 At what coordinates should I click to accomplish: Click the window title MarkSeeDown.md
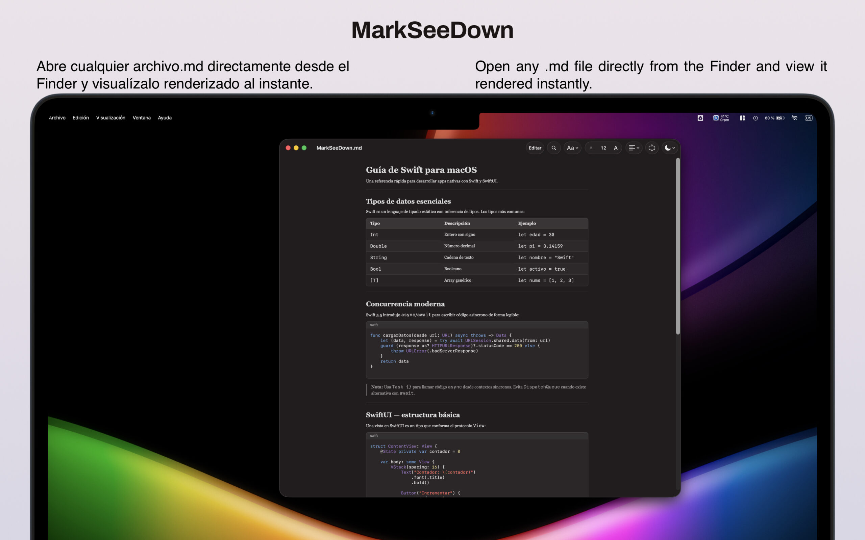[x=339, y=148]
